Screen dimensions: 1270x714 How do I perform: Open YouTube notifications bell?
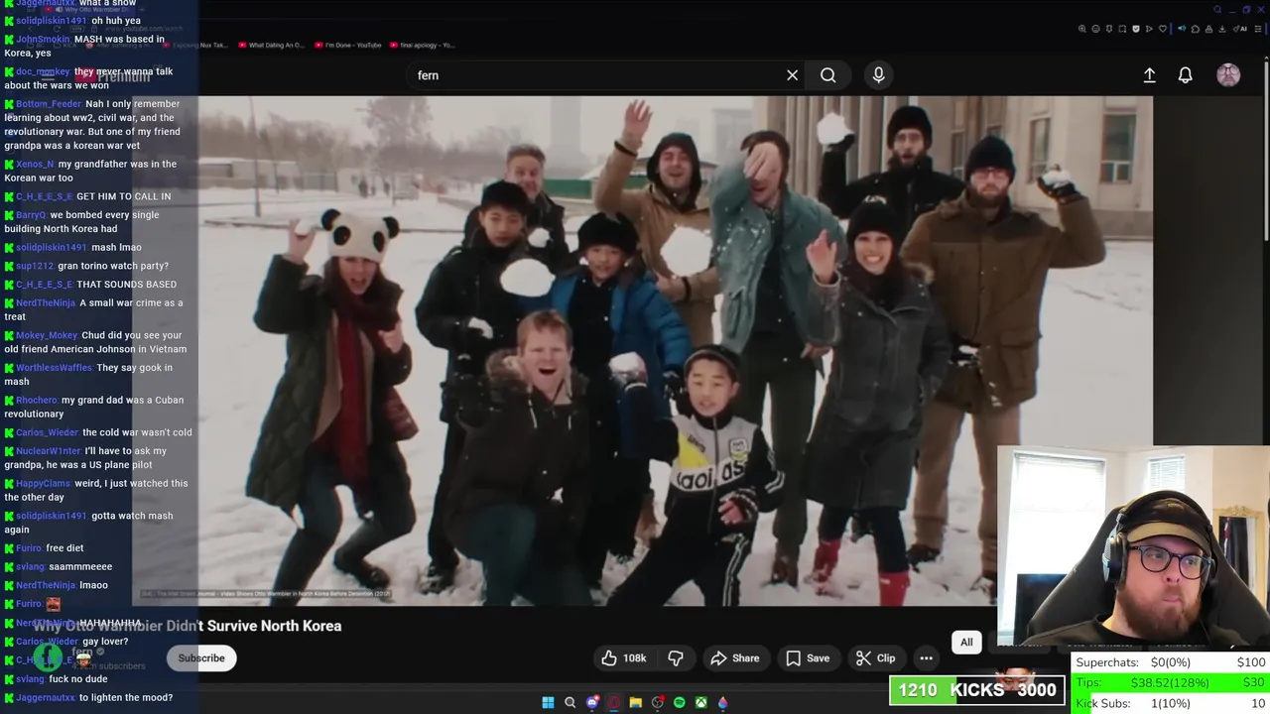[1185, 75]
